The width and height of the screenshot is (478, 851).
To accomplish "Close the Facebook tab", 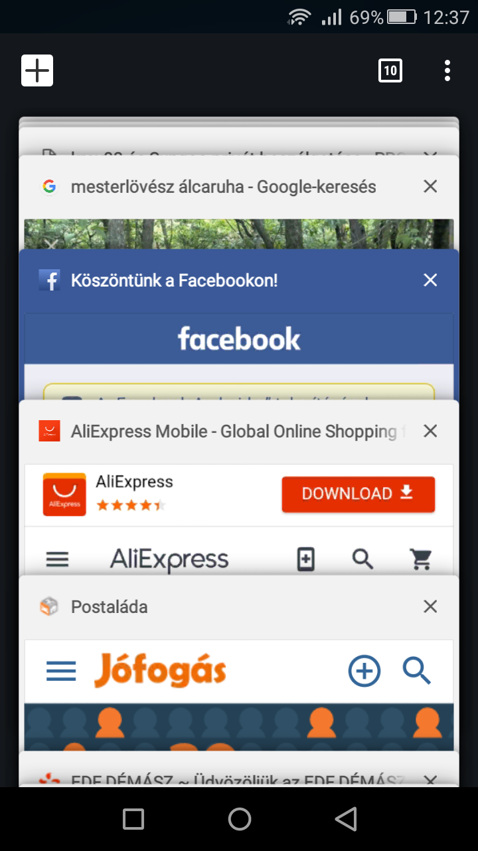I will (430, 280).
